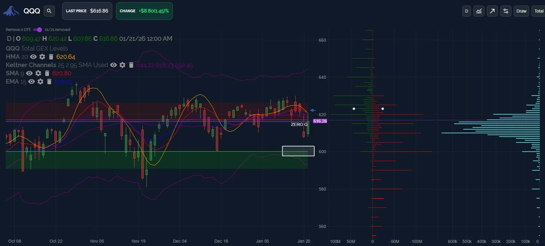Image resolution: width=545 pixels, height=246 pixels.
Task: Click the EMA value 619.25
Action: tap(63, 81)
